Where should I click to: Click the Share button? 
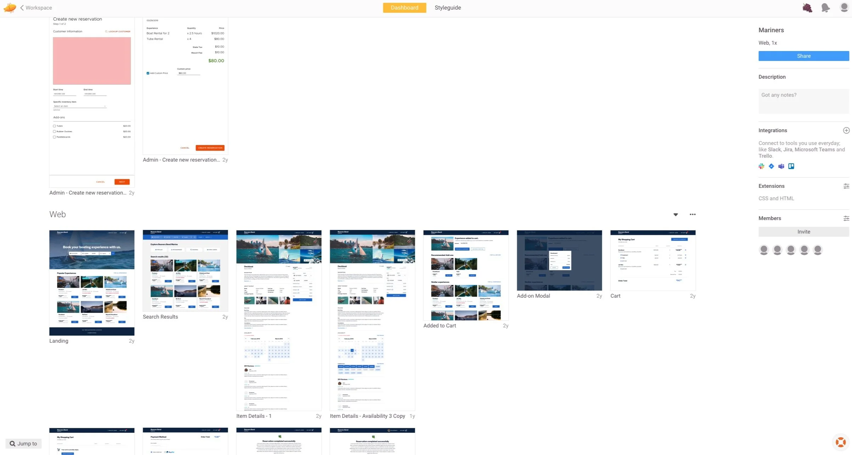coord(803,56)
